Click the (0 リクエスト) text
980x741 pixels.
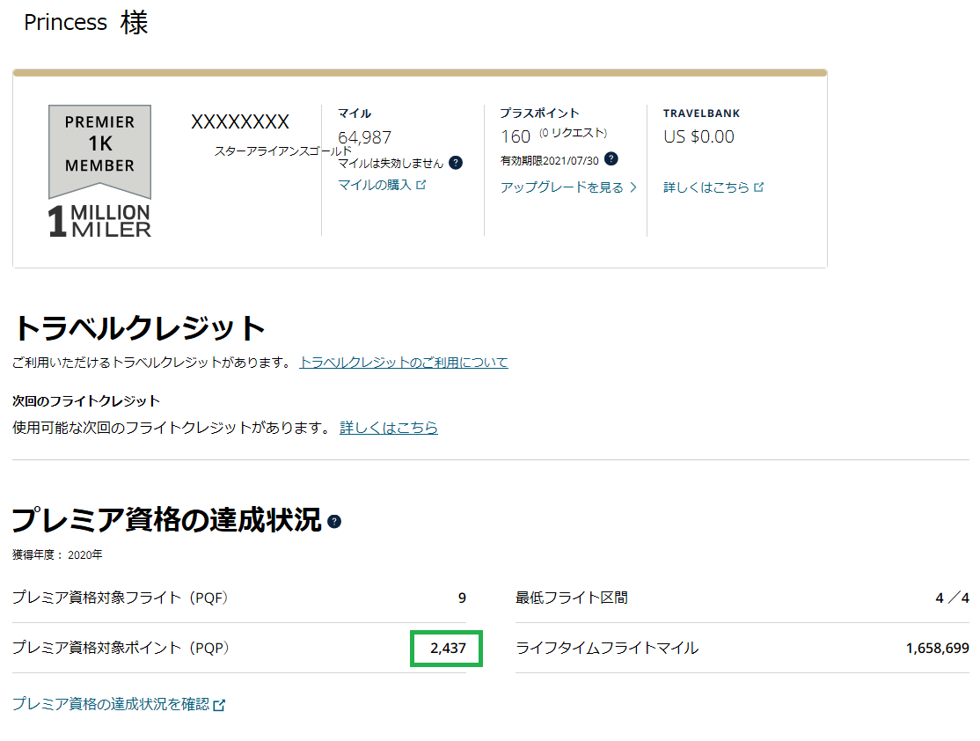tap(573, 133)
